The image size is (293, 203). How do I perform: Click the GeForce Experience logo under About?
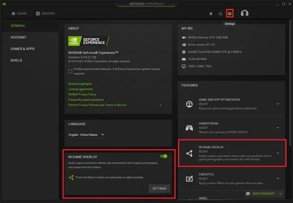(x=89, y=41)
